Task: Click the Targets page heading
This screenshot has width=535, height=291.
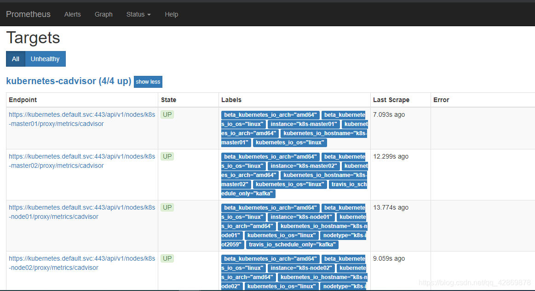Action: coord(33,38)
